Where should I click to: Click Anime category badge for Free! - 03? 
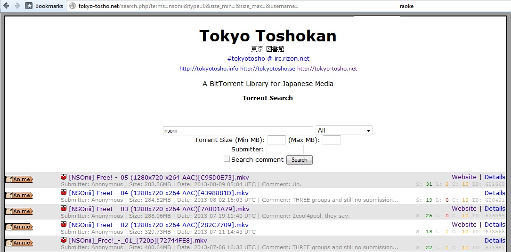coord(19,211)
